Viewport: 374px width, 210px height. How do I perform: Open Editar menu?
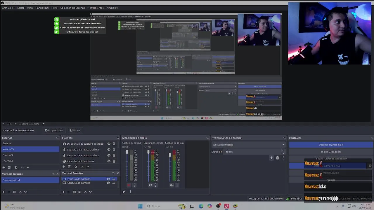(x=21, y=8)
